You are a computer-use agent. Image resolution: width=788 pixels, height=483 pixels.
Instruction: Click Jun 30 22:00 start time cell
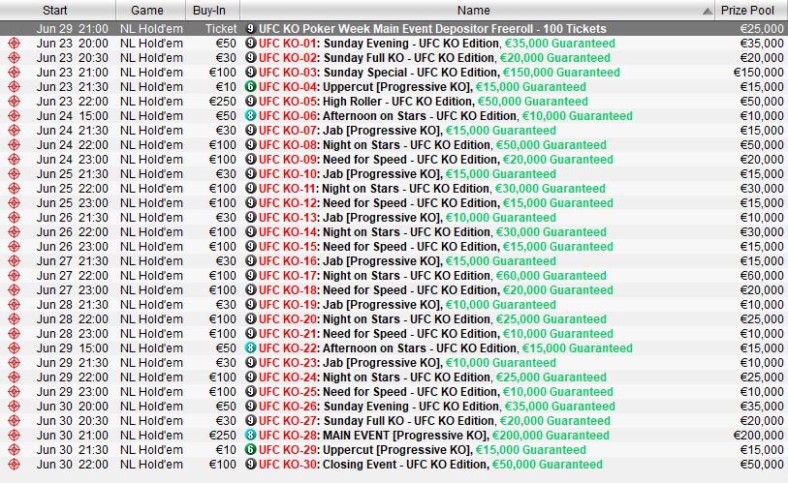(x=72, y=465)
